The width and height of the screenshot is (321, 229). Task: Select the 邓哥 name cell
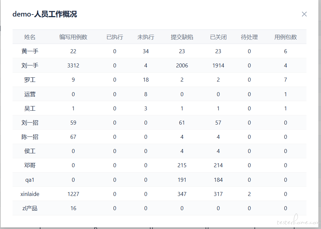(30, 165)
